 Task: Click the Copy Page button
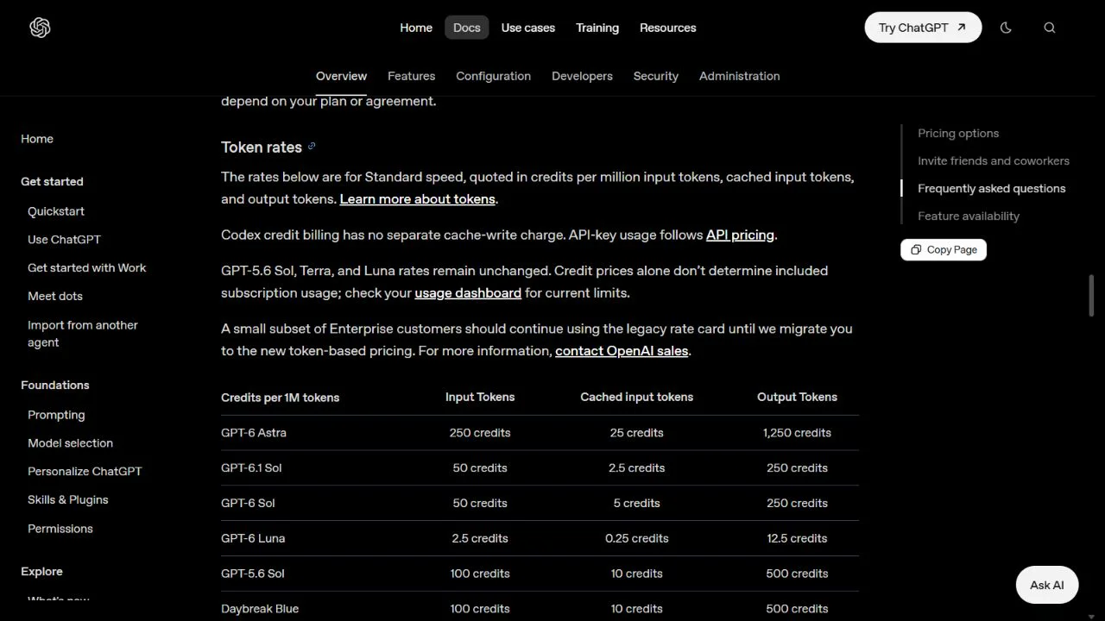pyautogui.click(x=944, y=249)
